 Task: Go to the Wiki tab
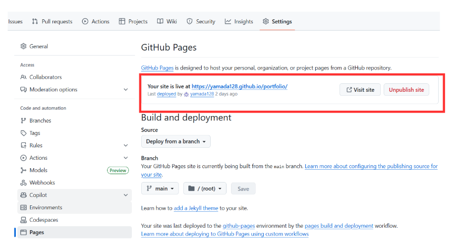point(167,21)
